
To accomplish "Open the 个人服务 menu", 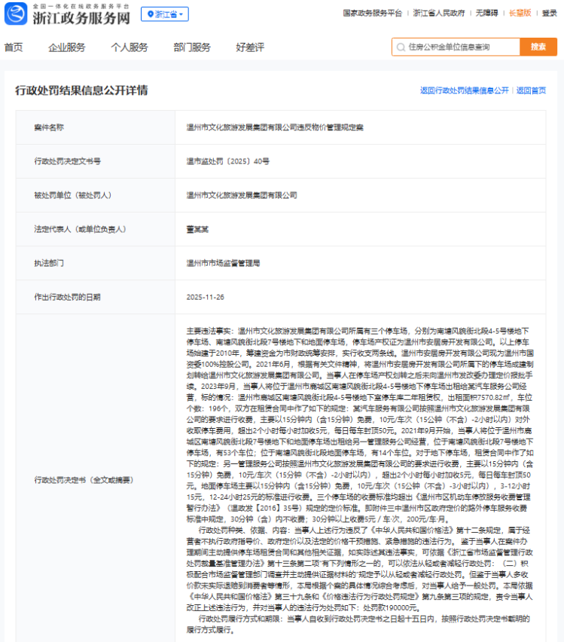I will click(x=130, y=47).
